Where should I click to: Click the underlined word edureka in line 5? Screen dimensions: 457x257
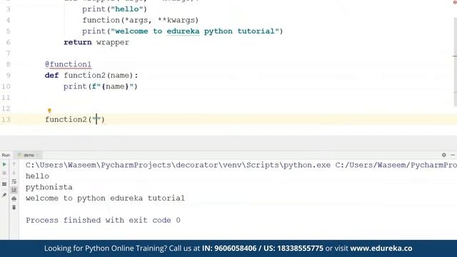[x=183, y=31]
